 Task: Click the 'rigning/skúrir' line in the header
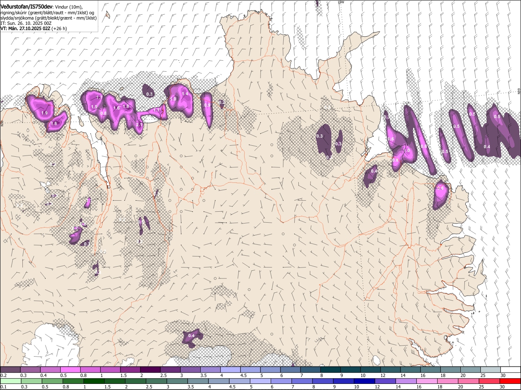(47, 13)
